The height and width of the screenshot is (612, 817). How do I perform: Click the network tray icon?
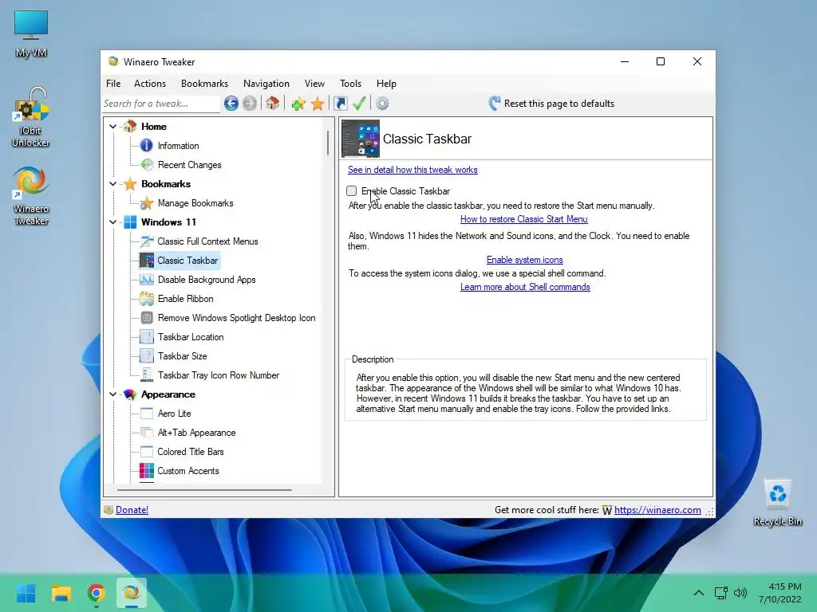click(720, 593)
